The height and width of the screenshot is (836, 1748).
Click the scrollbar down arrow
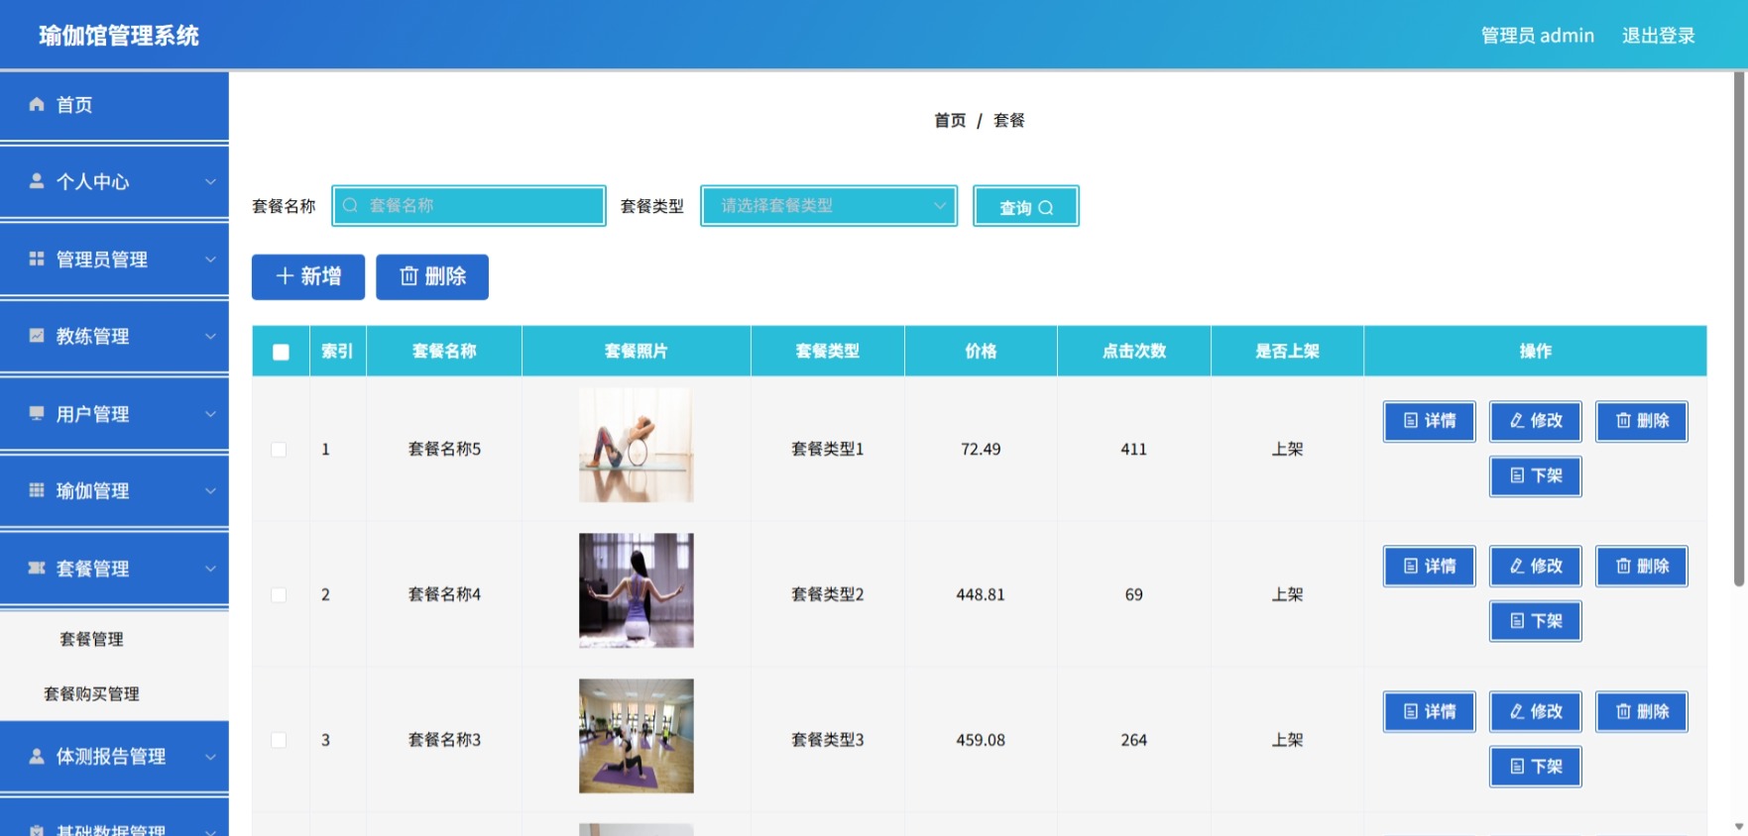coord(1738,826)
